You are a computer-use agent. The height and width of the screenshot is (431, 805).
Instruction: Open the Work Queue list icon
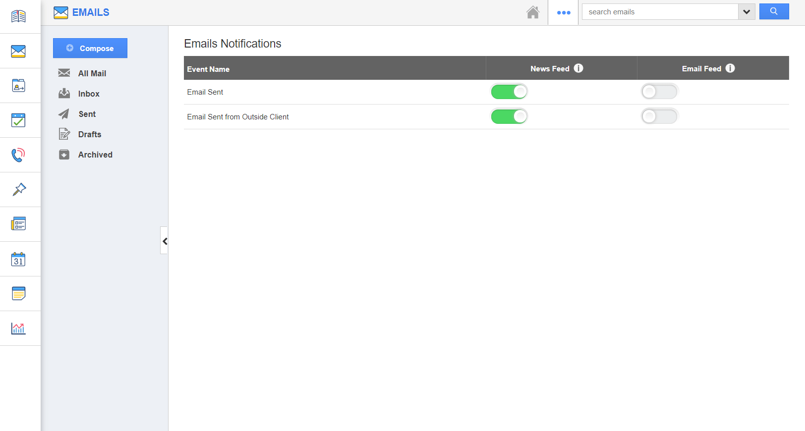point(18,224)
